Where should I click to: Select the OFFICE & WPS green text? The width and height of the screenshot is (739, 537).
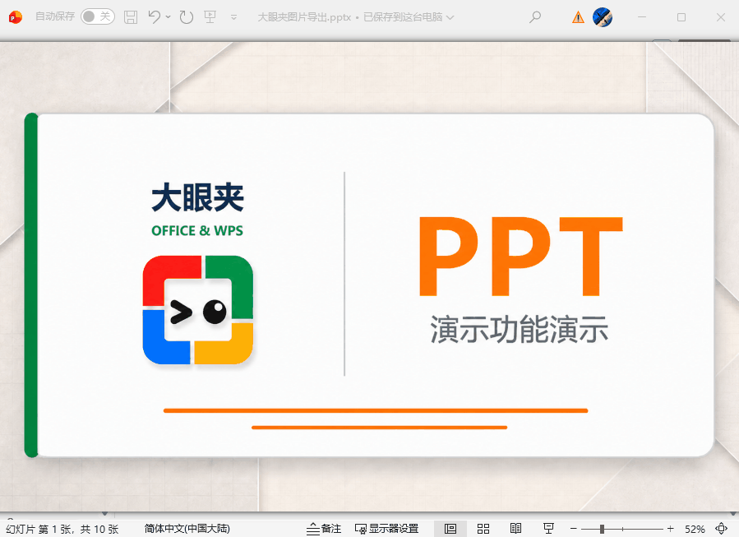click(197, 230)
